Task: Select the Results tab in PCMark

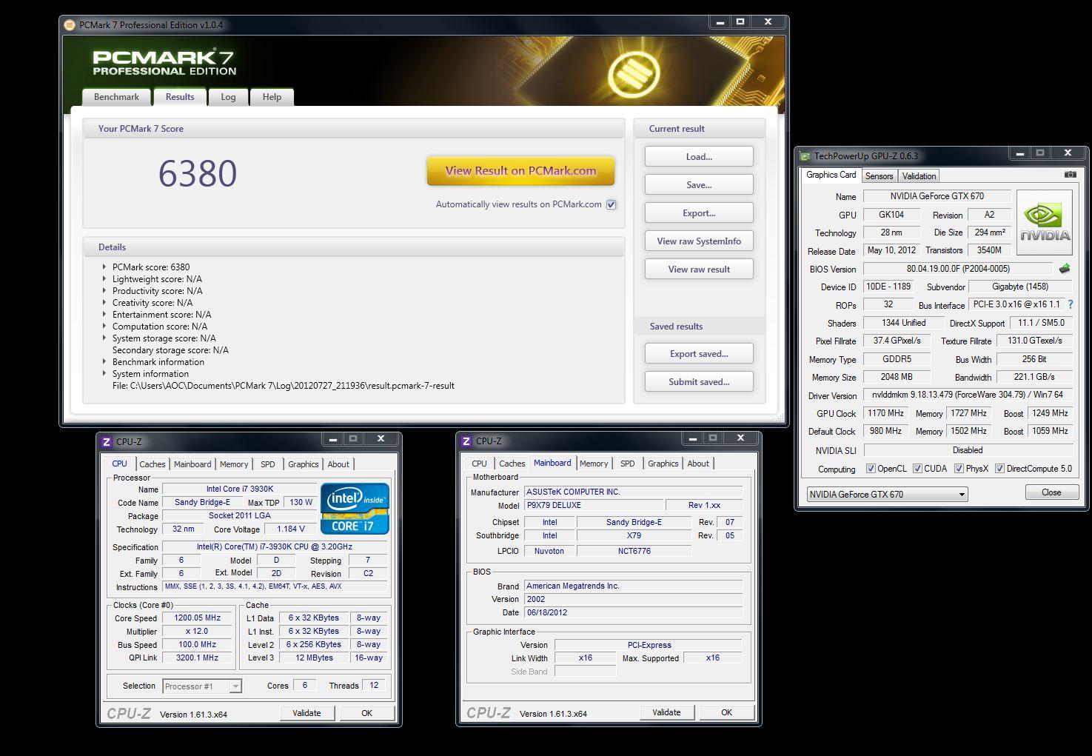Action: [x=180, y=96]
